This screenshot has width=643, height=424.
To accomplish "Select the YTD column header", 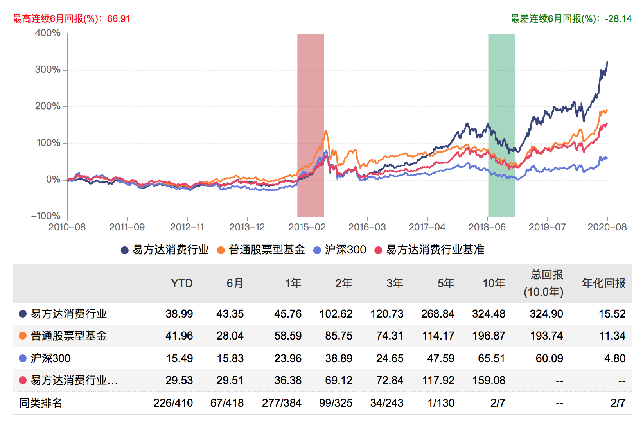I will [x=182, y=283].
